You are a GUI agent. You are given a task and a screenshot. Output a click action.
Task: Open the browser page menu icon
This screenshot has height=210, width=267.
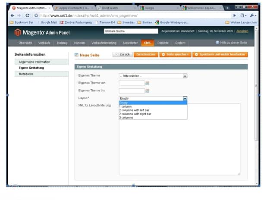click(x=243, y=15)
